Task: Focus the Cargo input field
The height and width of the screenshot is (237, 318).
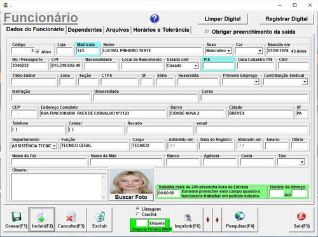Action: (148, 146)
